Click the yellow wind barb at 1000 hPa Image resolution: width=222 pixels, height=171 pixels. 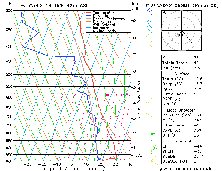pos(154,160)
